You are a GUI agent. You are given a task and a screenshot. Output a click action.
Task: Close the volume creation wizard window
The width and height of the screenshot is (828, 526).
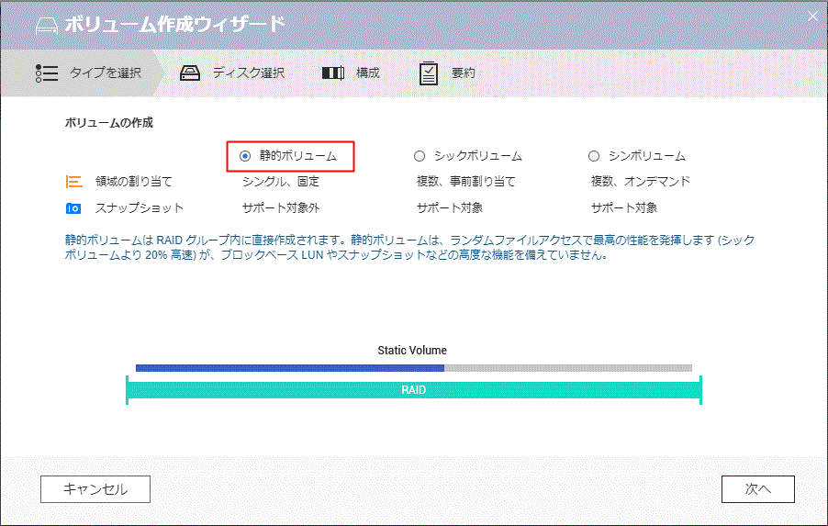(812, 17)
